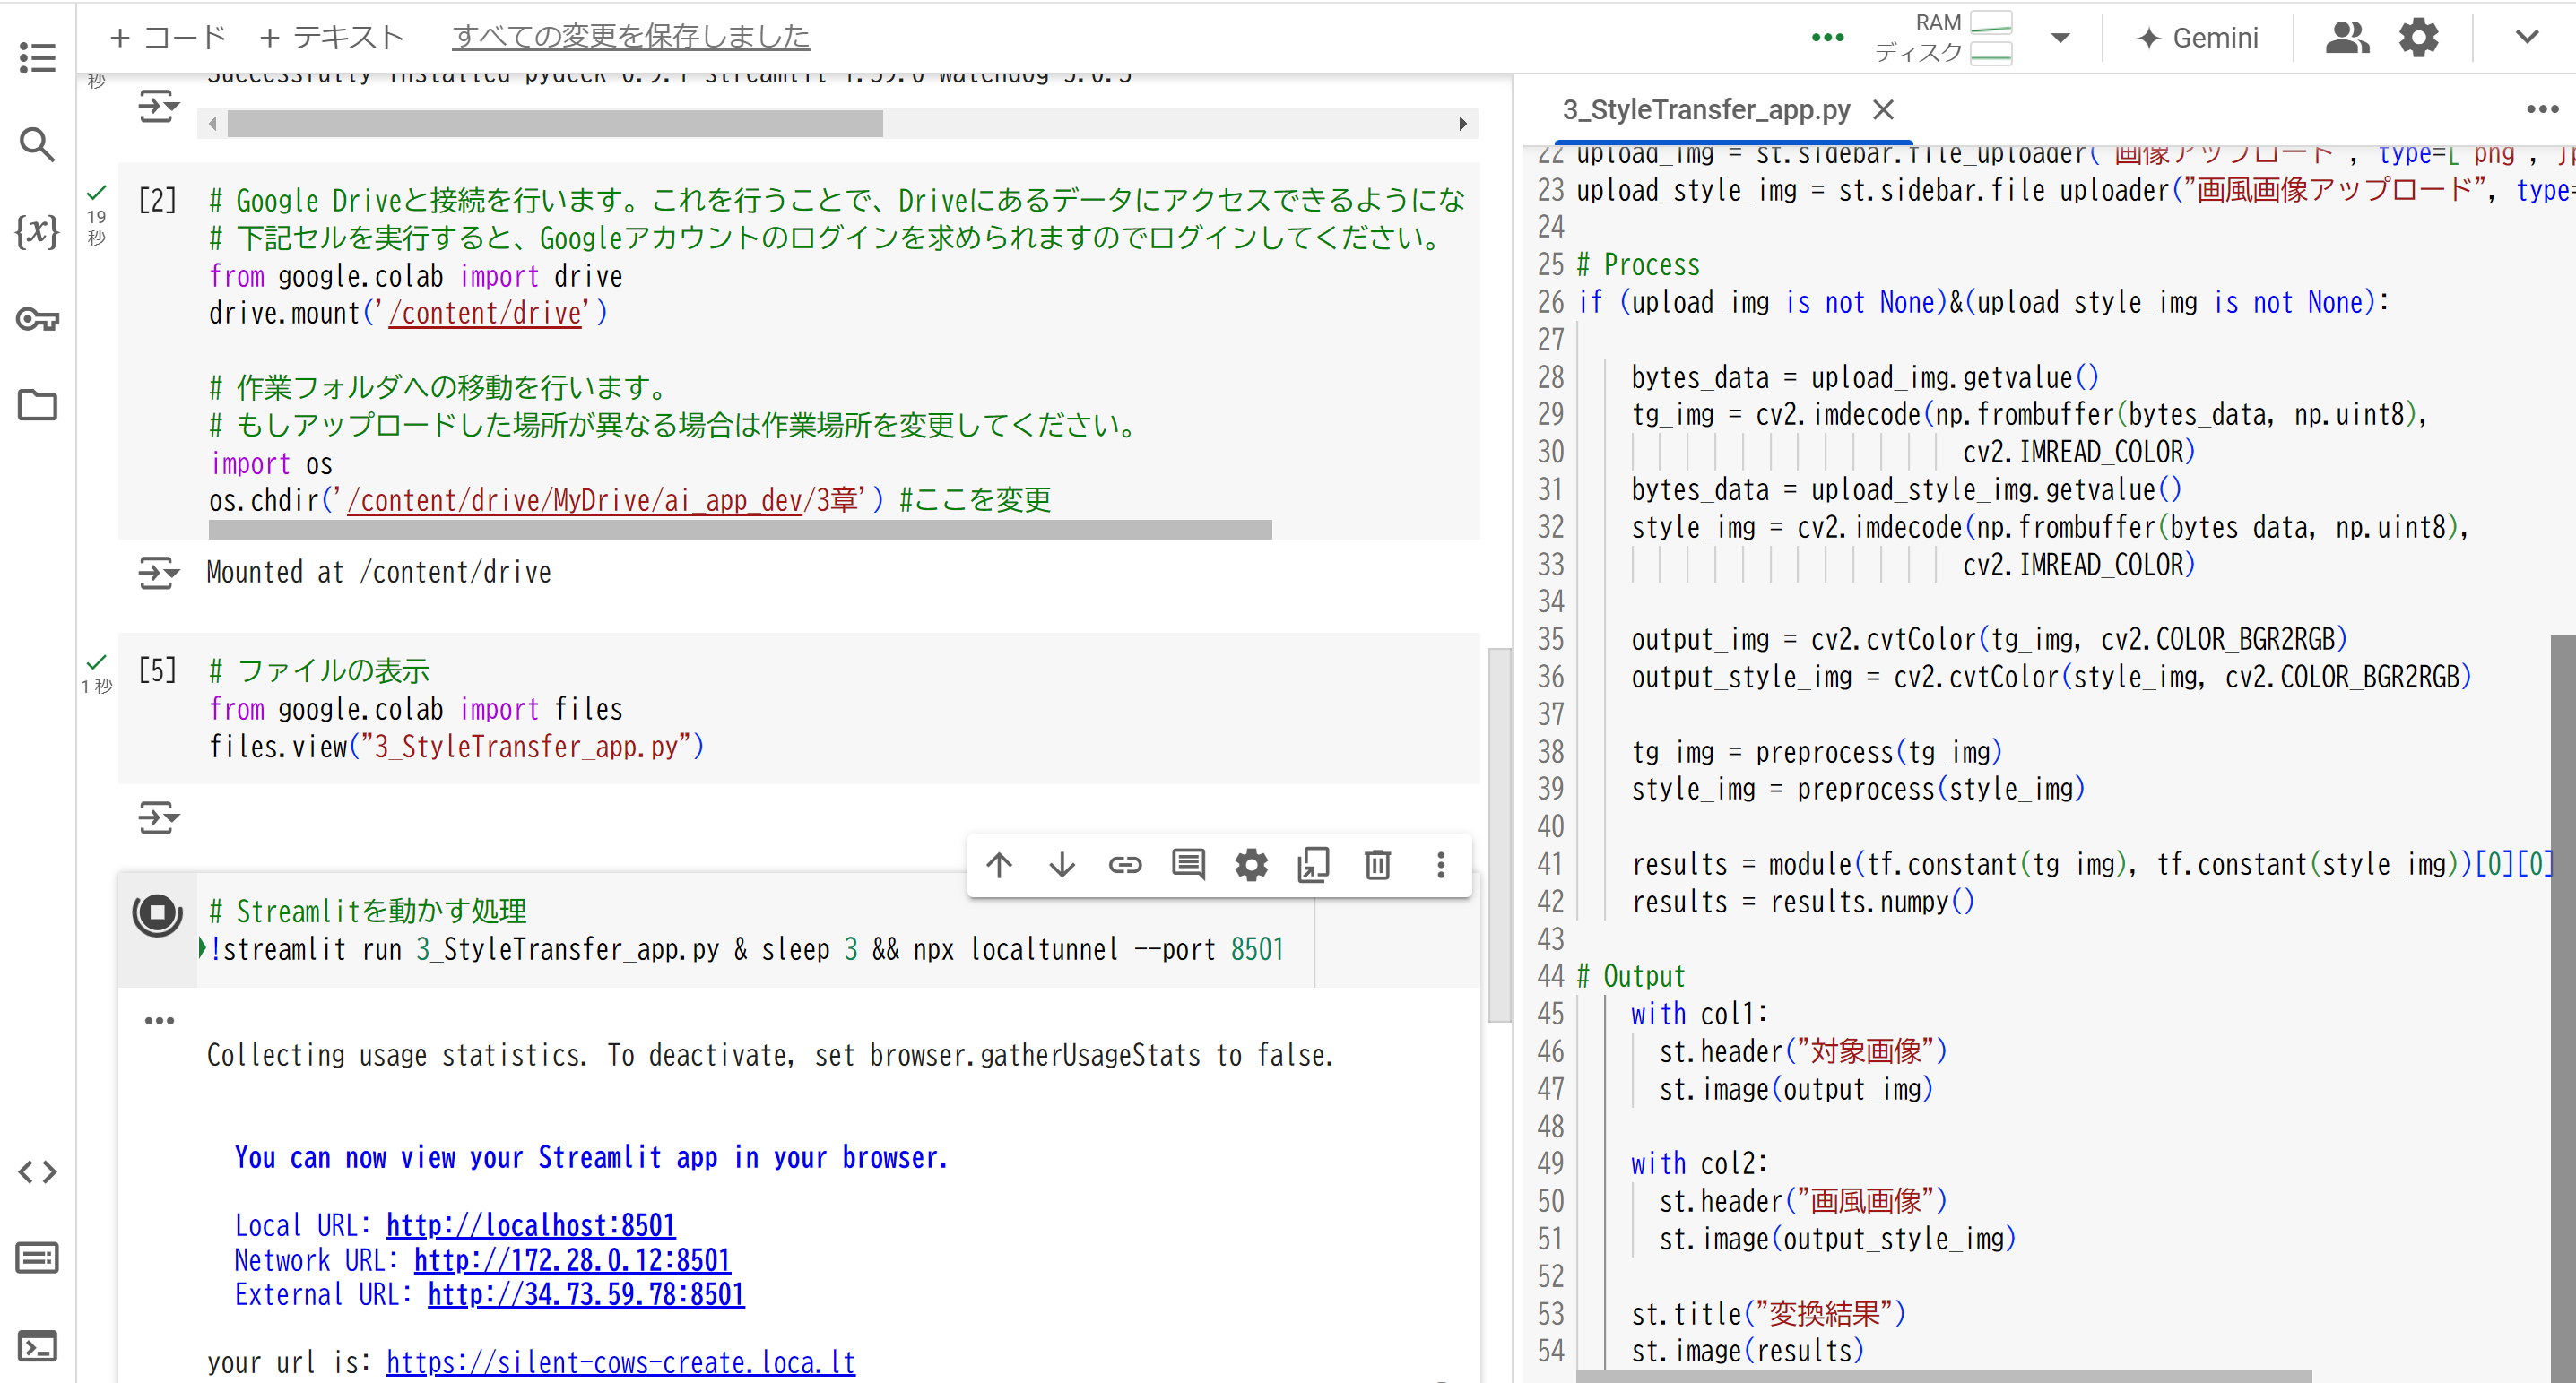The height and width of the screenshot is (1383, 2576).
Task: Toggle output of the Mounted at drive cell
Action: pyautogui.click(x=158, y=573)
